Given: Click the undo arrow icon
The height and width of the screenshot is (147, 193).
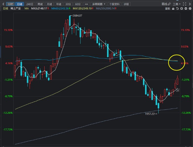Looking at the screenshot, I should tap(177, 9).
